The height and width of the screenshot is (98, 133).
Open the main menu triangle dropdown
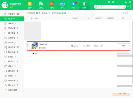coord(117,2)
